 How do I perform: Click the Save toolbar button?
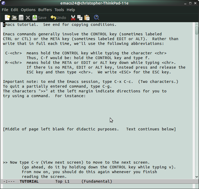pyautogui.click(x=39, y=17)
